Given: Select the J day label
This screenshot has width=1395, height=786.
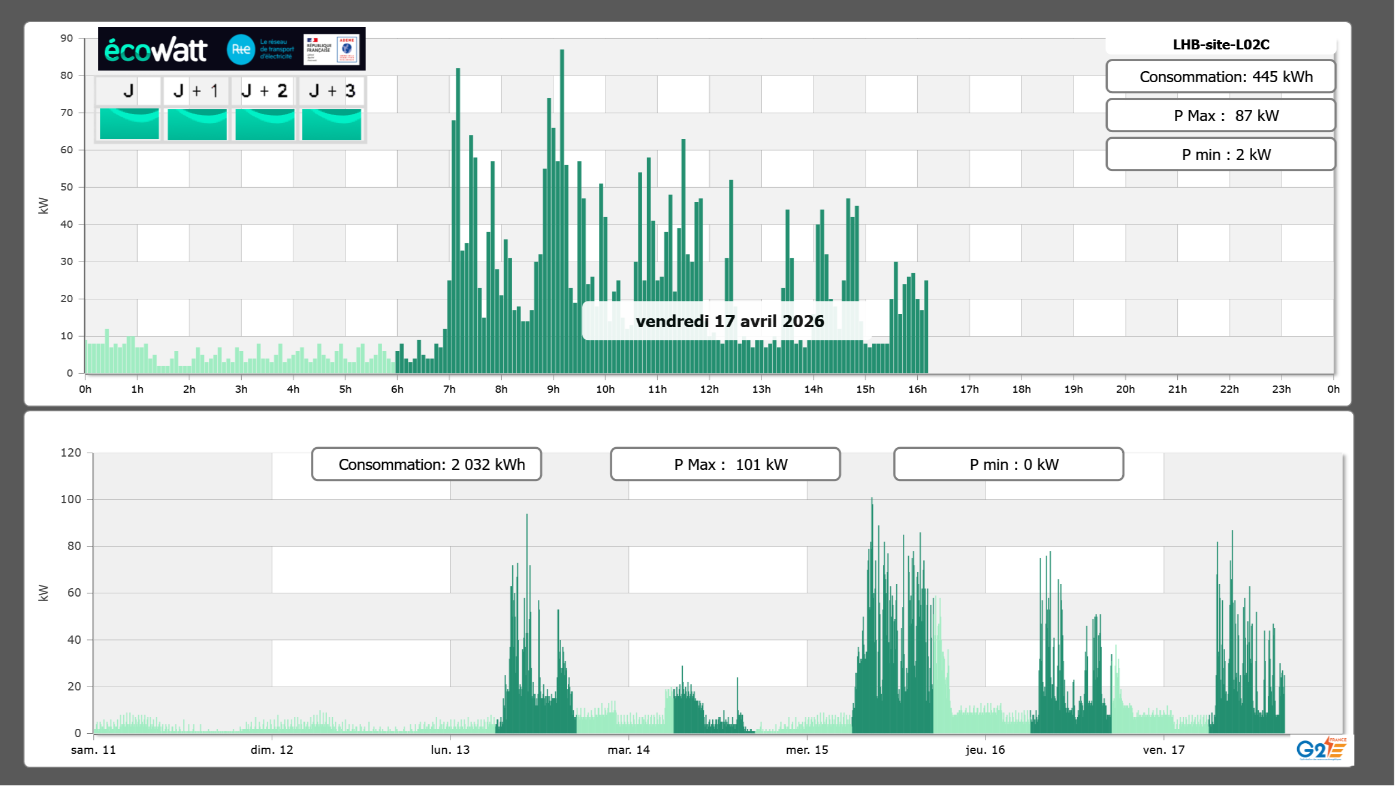Looking at the screenshot, I should [128, 91].
